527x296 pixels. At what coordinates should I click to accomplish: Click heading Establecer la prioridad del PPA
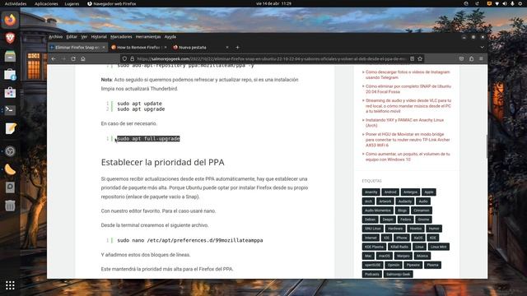163,162
